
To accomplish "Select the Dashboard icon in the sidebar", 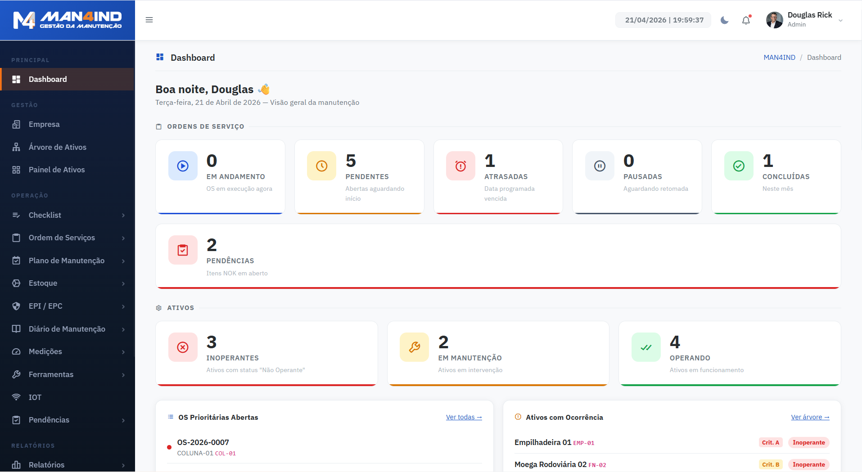I will (17, 79).
